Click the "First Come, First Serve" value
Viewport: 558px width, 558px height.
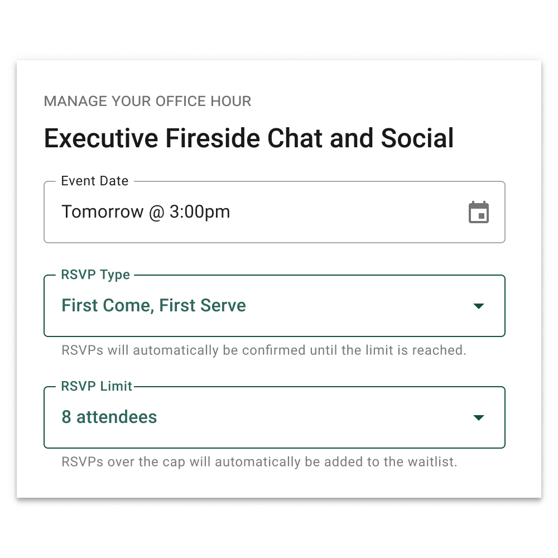point(153,306)
